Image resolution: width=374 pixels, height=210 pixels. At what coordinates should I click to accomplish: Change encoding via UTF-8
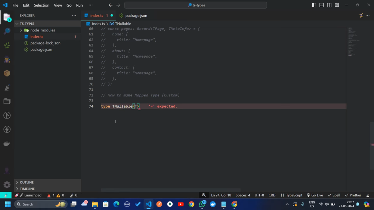(x=259, y=195)
